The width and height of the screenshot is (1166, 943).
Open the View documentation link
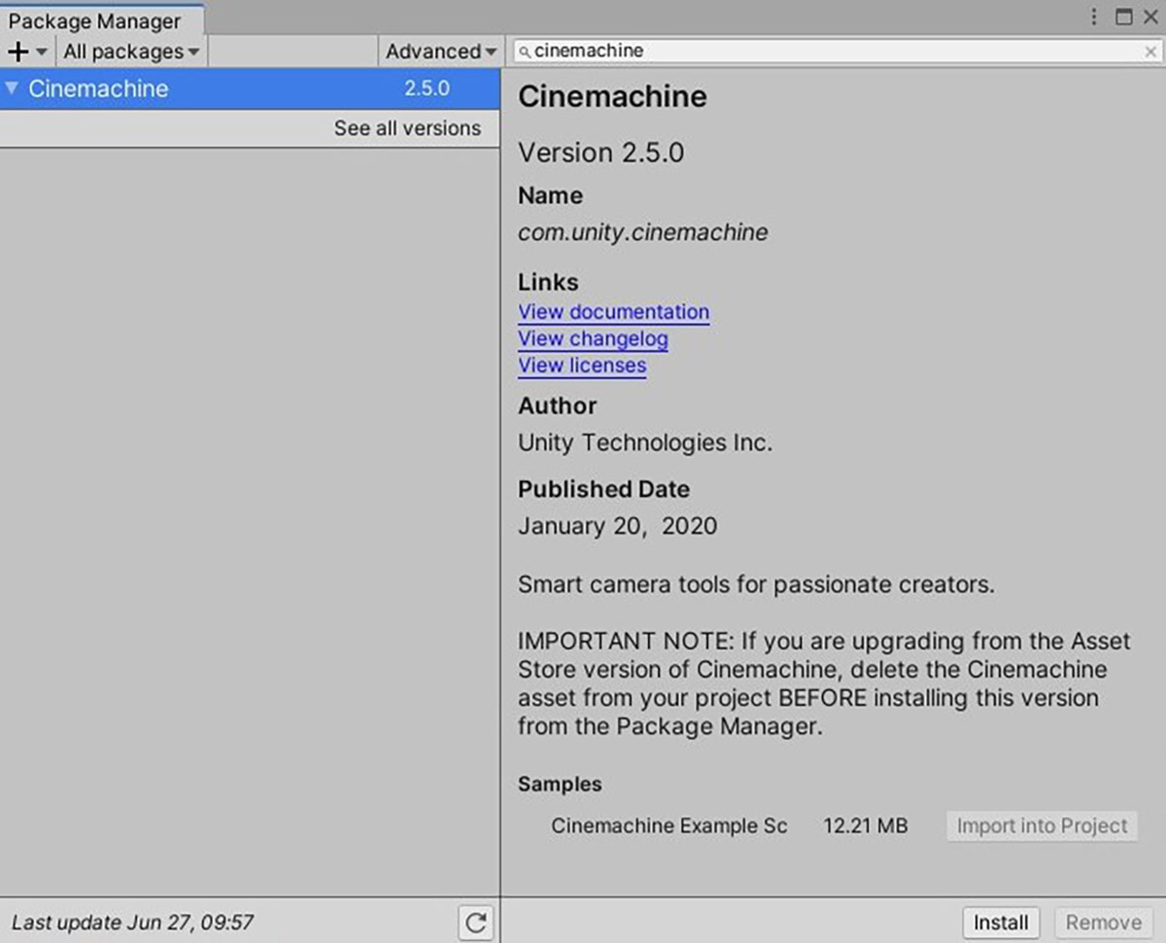click(613, 312)
